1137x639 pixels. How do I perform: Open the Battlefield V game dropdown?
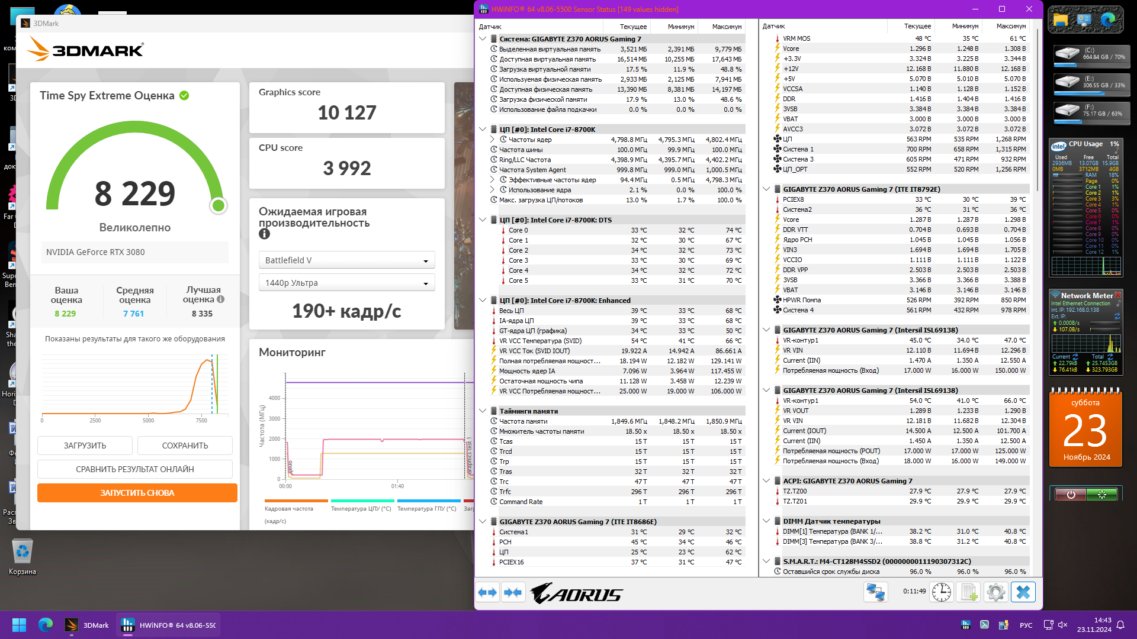[x=346, y=260]
